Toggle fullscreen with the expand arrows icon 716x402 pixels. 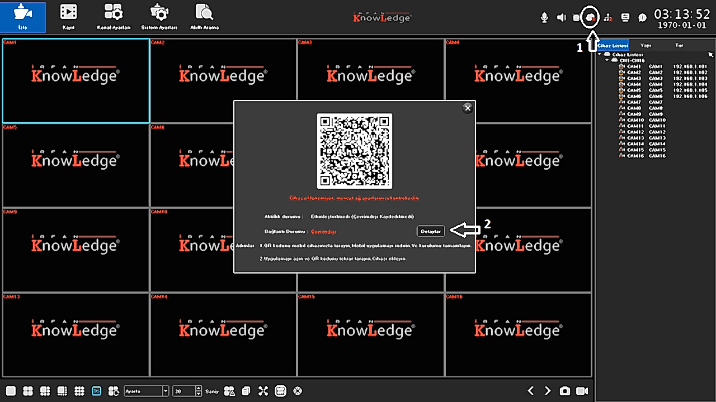click(263, 391)
